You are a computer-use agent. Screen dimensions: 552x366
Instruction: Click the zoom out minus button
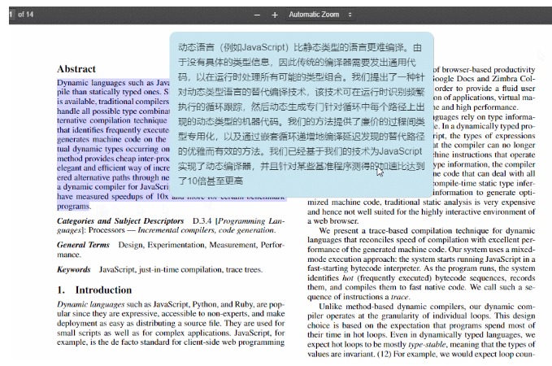257,15
